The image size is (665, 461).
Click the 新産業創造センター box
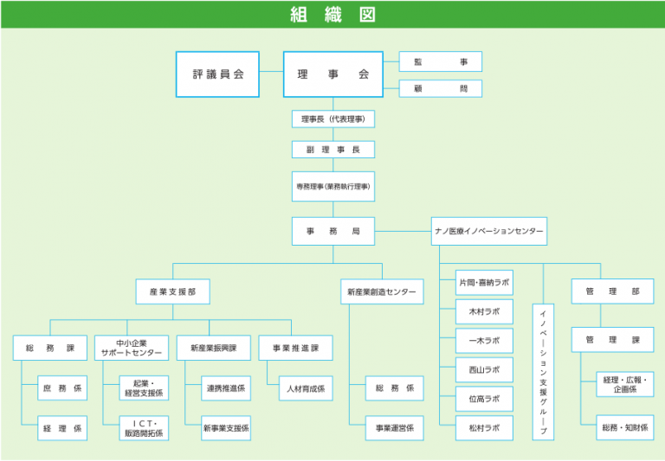(382, 291)
